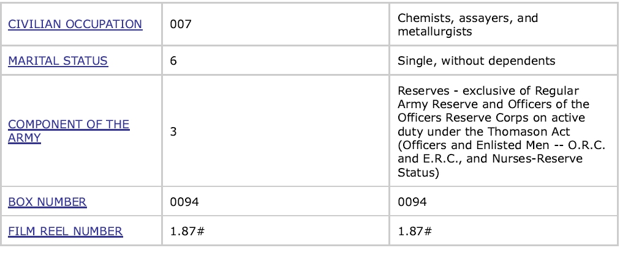Click the MARITAL STATUS link
The width and height of the screenshot is (620, 256).
tap(58, 61)
